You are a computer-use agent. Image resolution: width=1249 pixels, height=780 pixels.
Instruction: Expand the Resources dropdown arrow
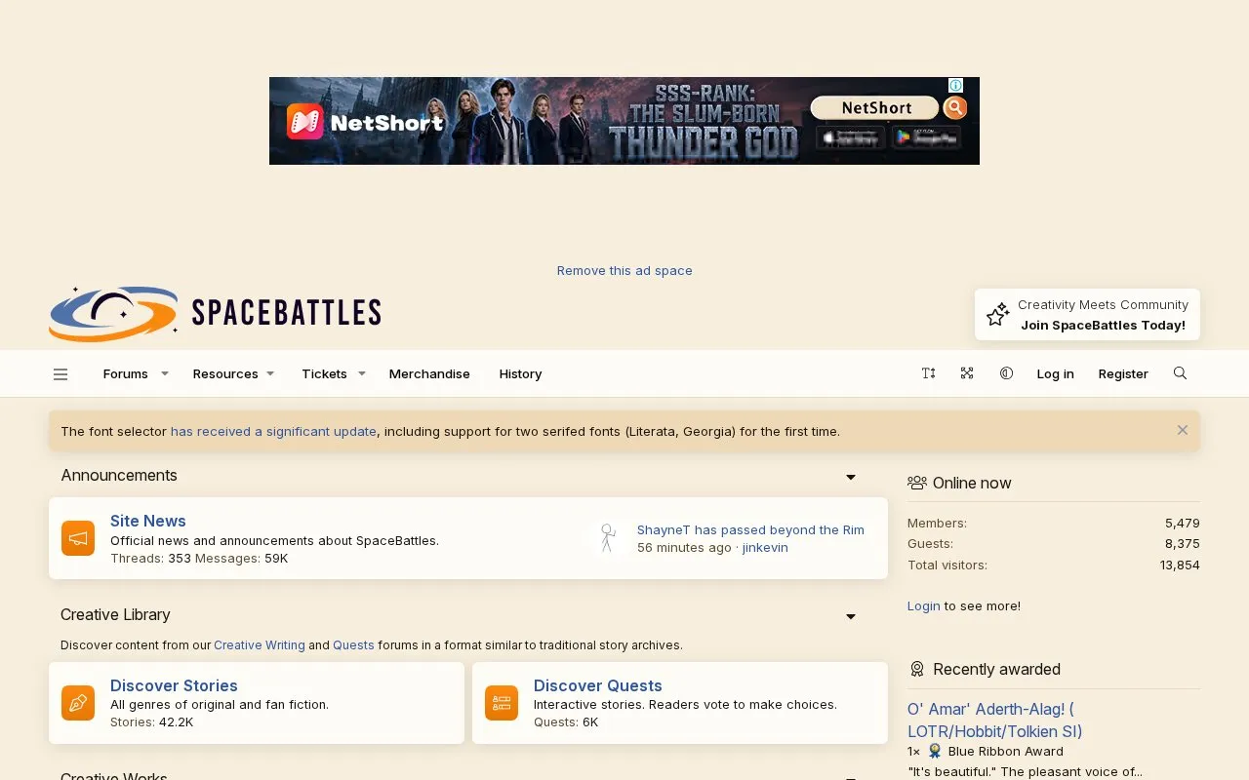270,373
